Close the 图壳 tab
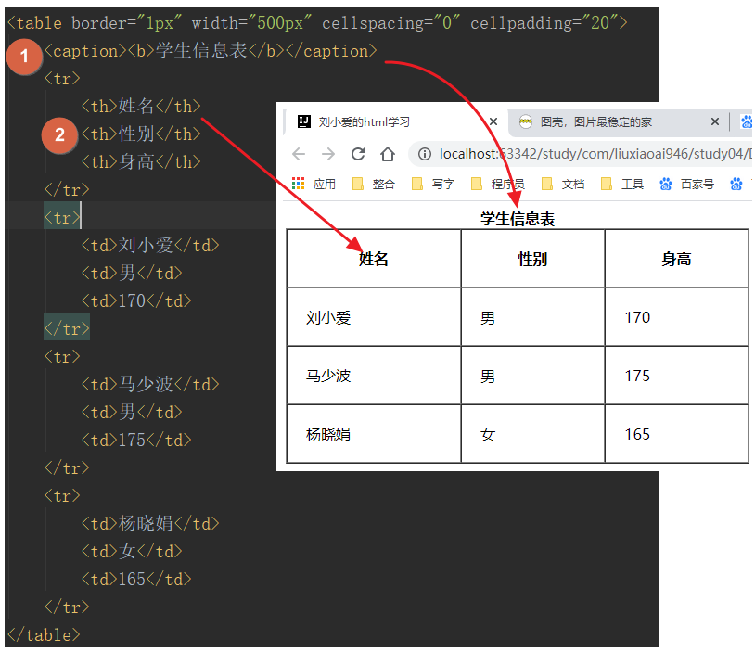 (715, 121)
